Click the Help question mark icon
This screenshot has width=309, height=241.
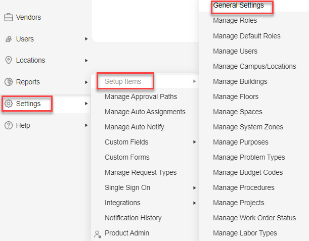(9, 125)
